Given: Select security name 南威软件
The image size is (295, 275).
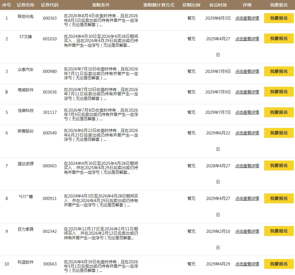Looking at the screenshot, I should [x=26, y=90].
